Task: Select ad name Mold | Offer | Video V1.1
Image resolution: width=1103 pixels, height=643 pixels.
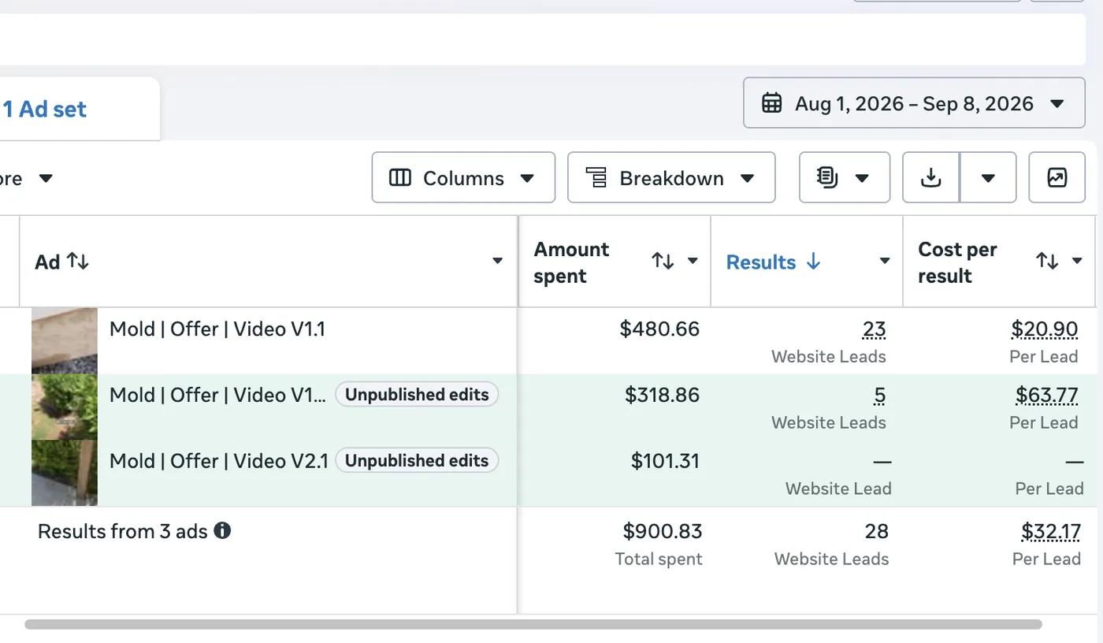Action: pos(217,329)
